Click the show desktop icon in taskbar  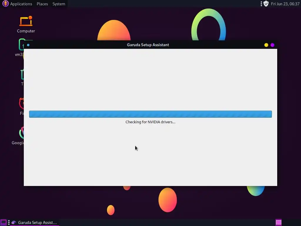point(4,222)
